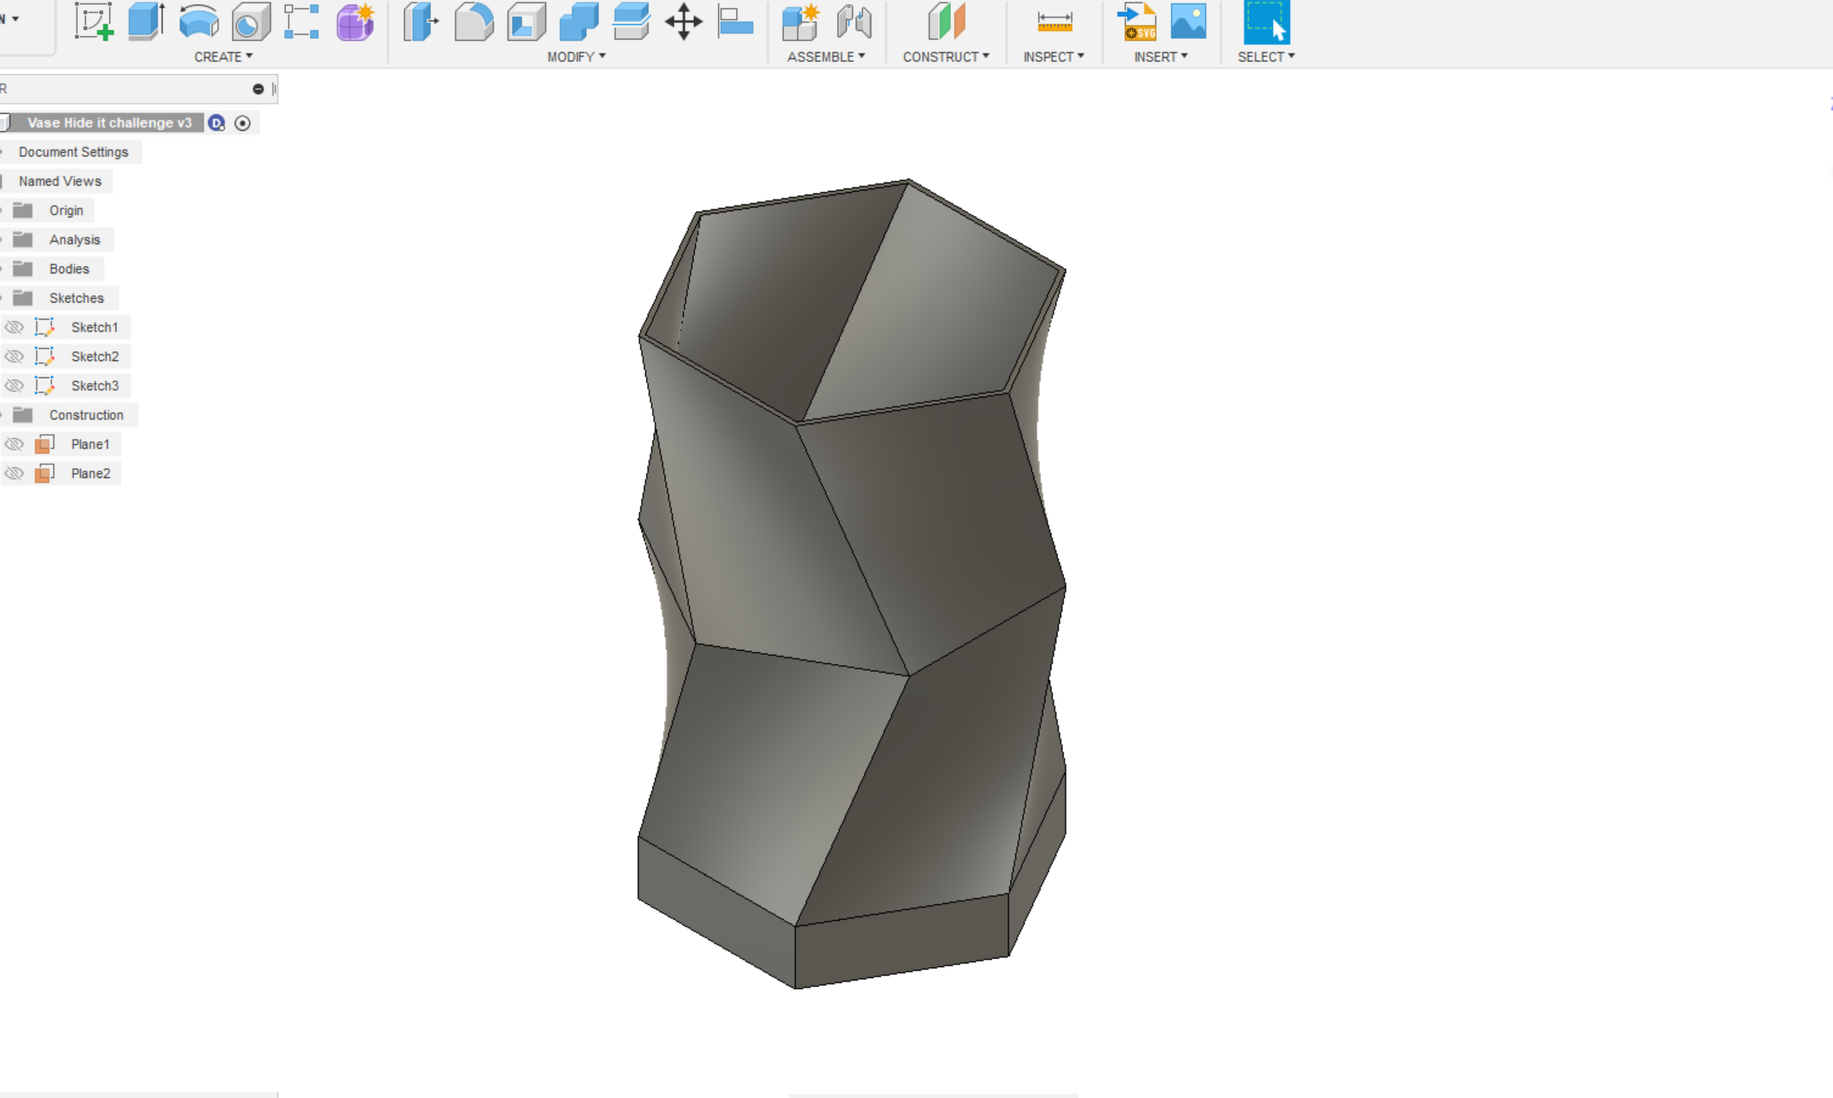Expand the INSPECT dropdown
The height and width of the screenshot is (1098, 1833).
pyautogui.click(x=1053, y=57)
